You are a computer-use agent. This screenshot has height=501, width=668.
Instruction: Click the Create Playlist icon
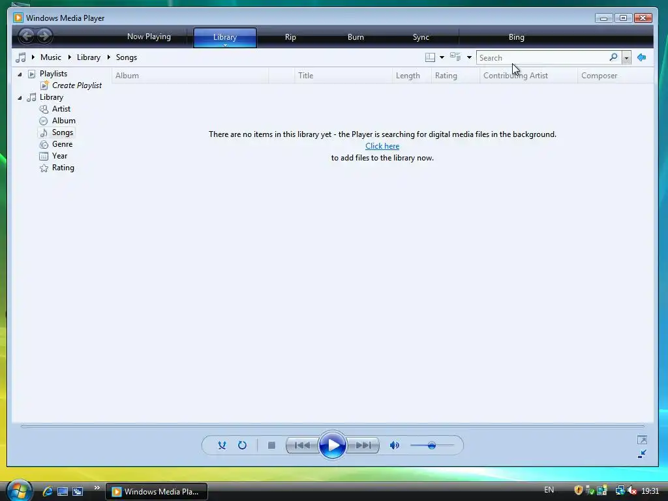tap(44, 85)
